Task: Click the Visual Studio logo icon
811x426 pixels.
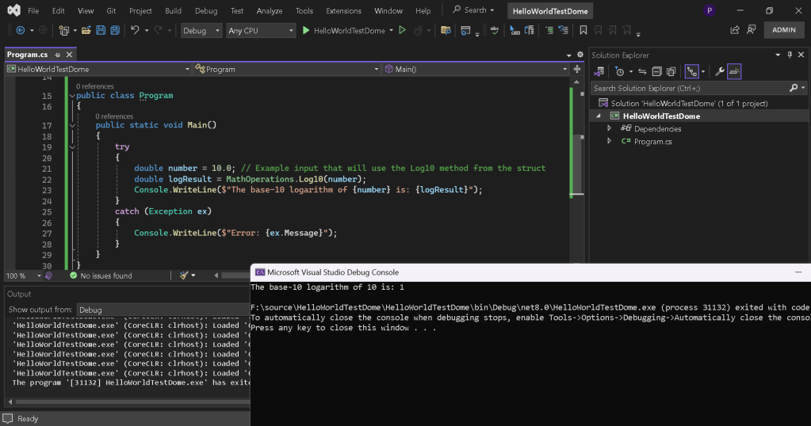Action: 14,10
